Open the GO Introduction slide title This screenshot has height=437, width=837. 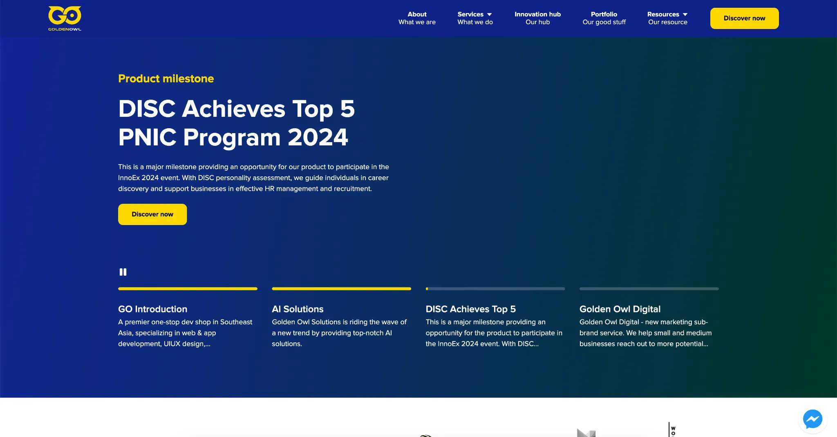coord(152,309)
